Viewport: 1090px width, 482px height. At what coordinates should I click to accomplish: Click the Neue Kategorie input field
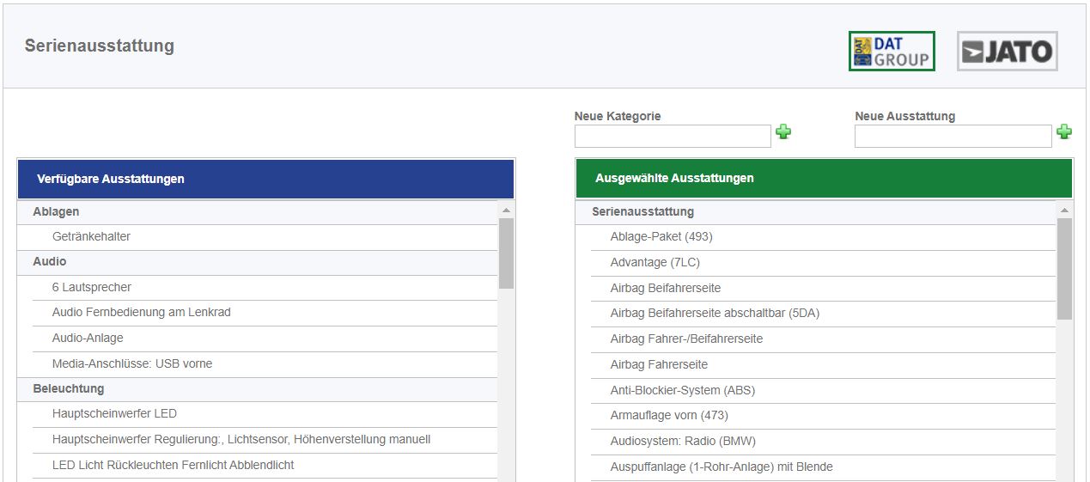click(x=673, y=137)
